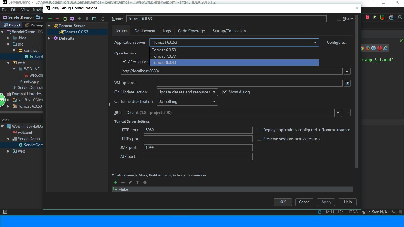
Task: Sort configurations alphabetically
Action: tap(102, 19)
